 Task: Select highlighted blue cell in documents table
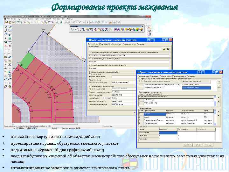(x=197, y=88)
